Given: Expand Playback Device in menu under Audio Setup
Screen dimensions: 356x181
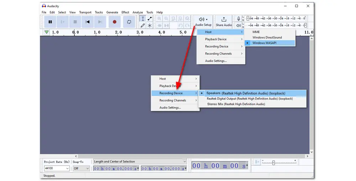Looking at the screenshot, I should 221,39.
